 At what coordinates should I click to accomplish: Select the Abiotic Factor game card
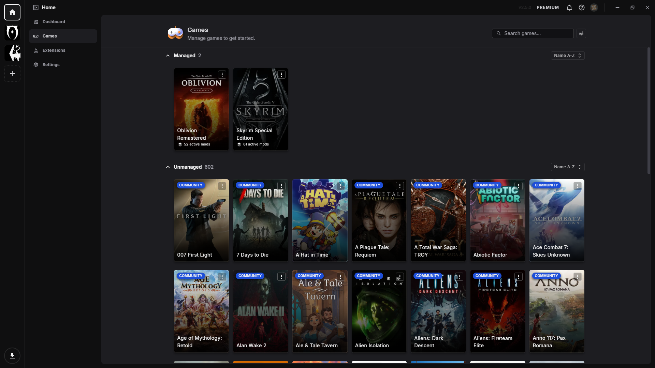click(498, 220)
